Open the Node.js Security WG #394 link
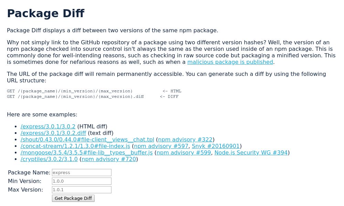This screenshot has width=344, height=206. click(x=251, y=152)
